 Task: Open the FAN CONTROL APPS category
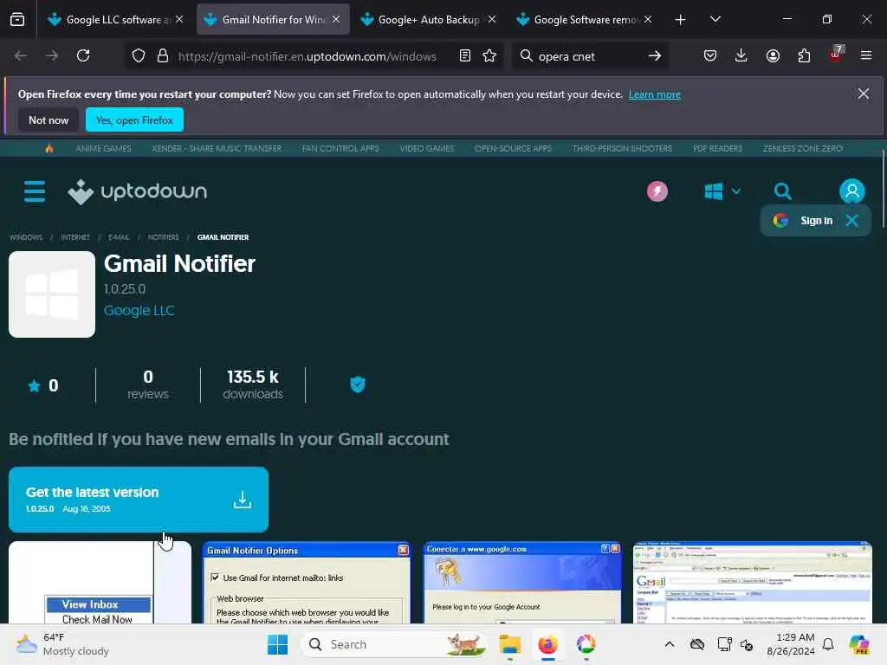340,149
